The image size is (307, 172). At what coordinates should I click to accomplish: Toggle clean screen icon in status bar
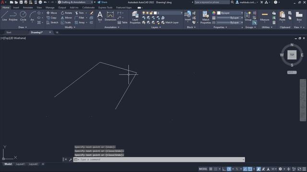pyautogui.click(x=299, y=169)
